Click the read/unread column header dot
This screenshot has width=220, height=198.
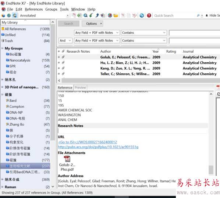pyautogui.click(x=59, y=51)
